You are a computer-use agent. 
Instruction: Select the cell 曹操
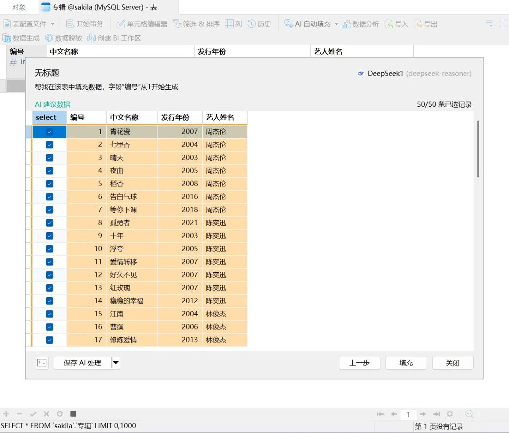[132, 327]
